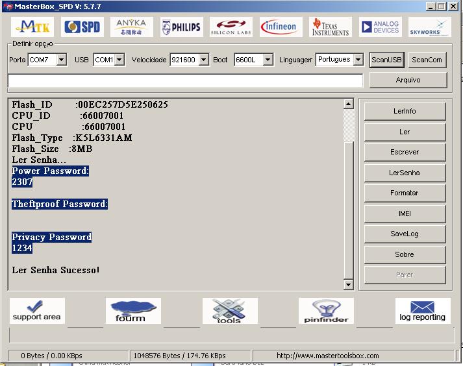
Task: Click the Escrever button
Action: [405, 152]
